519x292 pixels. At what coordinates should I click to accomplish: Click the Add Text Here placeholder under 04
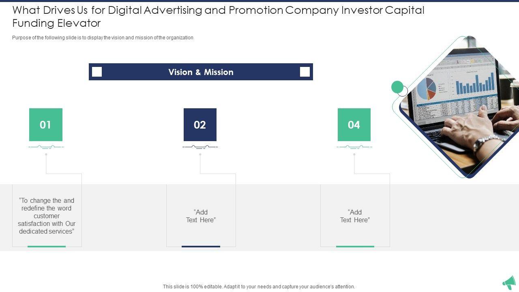coord(355,216)
